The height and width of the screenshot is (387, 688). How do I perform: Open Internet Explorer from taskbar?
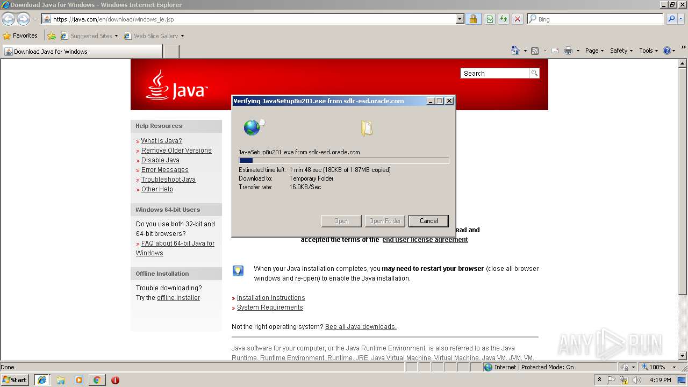[x=42, y=380]
